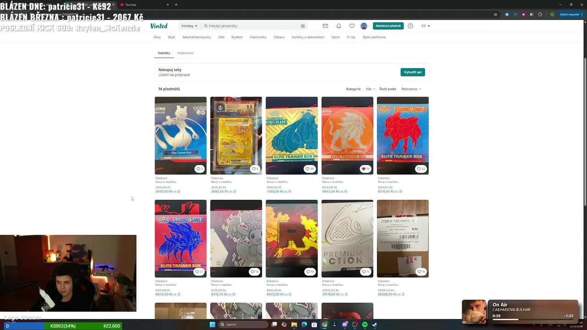Bookmark this page with the star icon
587x330 pixels.
coord(495,14)
